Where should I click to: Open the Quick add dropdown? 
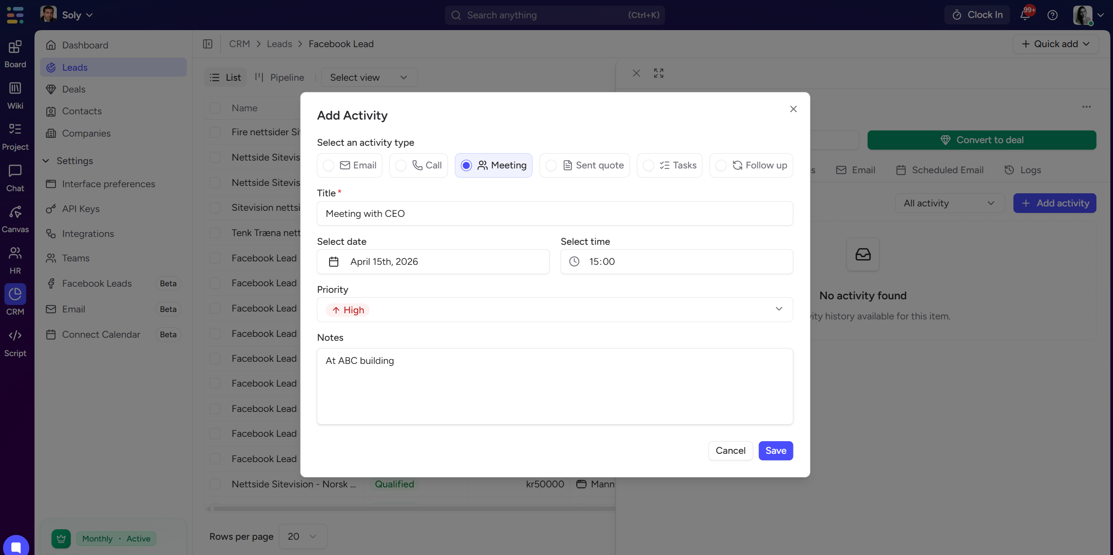click(x=1055, y=44)
